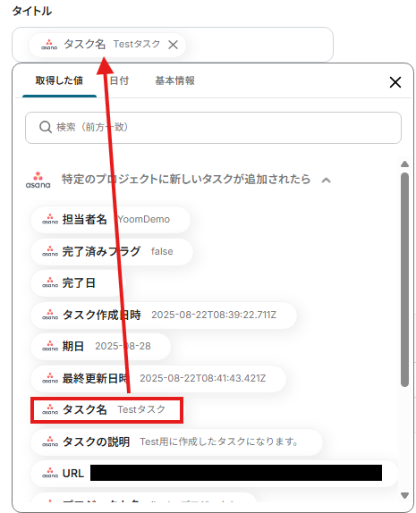416x513 pixels.
Task: Click the asana logo beside the section heading
Action: point(38,180)
